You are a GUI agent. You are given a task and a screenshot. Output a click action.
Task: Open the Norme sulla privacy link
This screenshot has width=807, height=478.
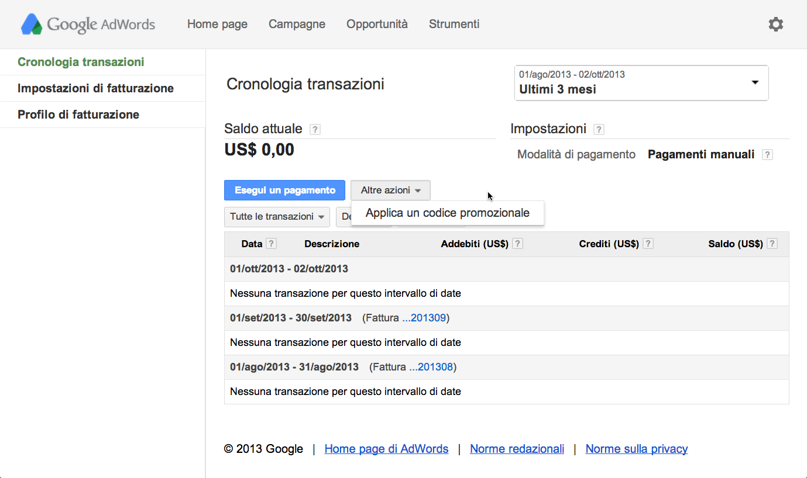(x=636, y=449)
